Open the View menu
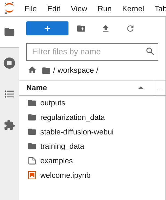Screen dimensions: 166x200 click(x=79, y=9)
